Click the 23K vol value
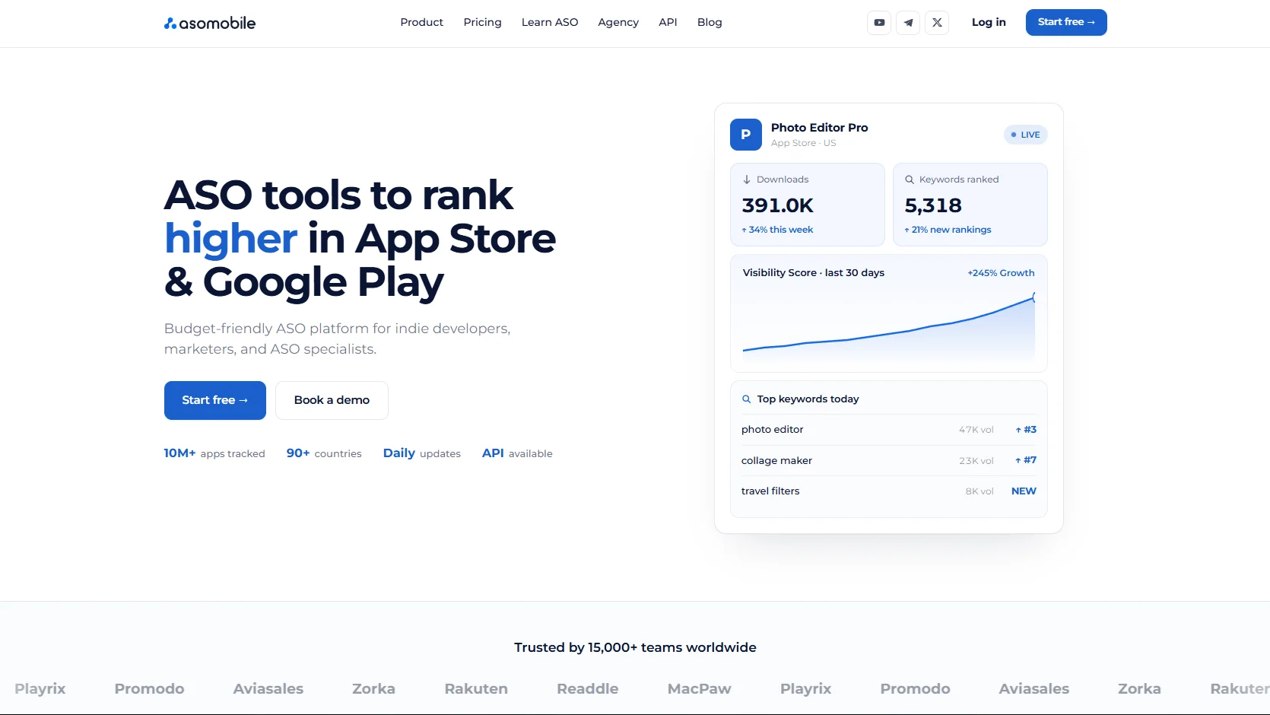 click(x=976, y=461)
